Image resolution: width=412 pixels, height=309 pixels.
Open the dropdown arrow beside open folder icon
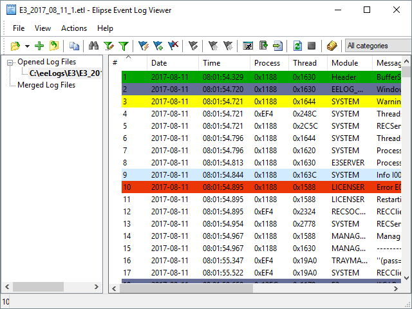point(26,46)
